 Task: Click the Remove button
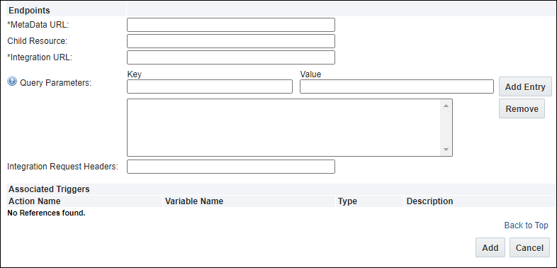tap(522, 108)
